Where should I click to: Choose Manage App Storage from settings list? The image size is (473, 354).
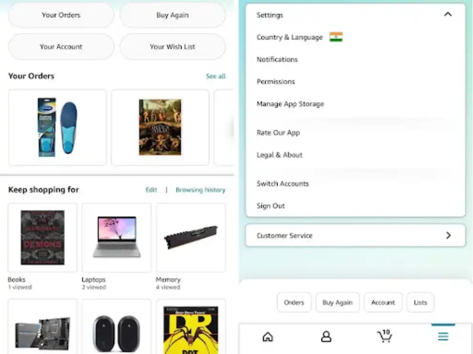click(290, 104)
